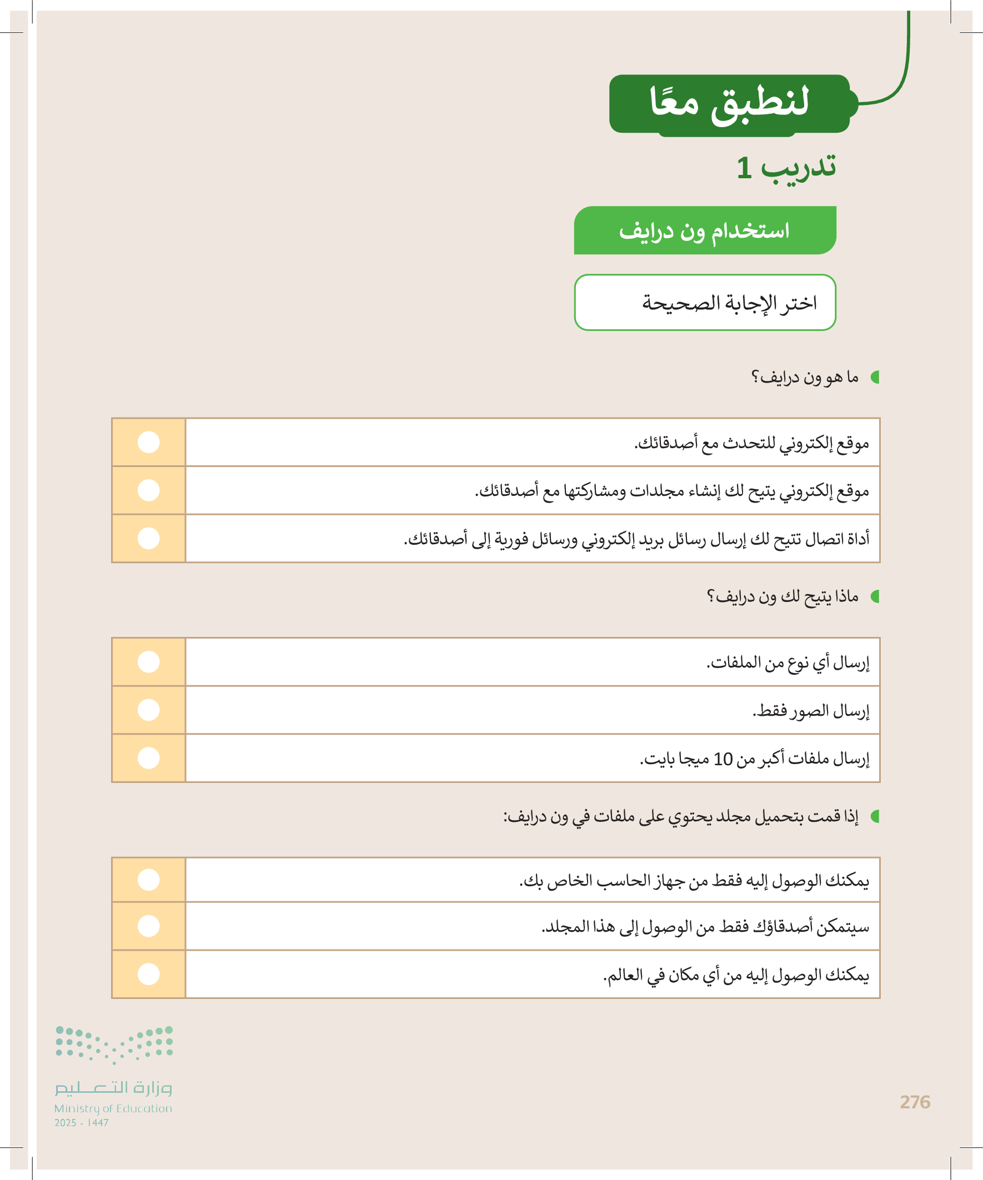Click the 'Ministry of Education' text
The width and height of the screenshot is (983, 1180).
(113, 1108)
